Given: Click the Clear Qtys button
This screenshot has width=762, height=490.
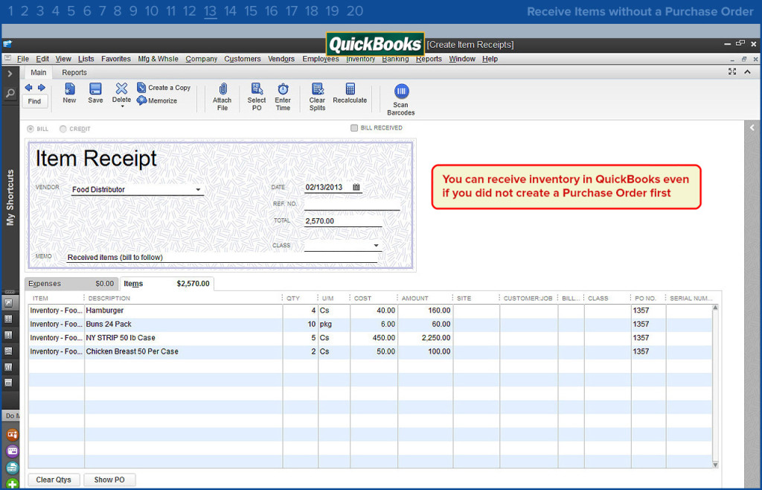Looking at the screenshot, I should 54,480.
